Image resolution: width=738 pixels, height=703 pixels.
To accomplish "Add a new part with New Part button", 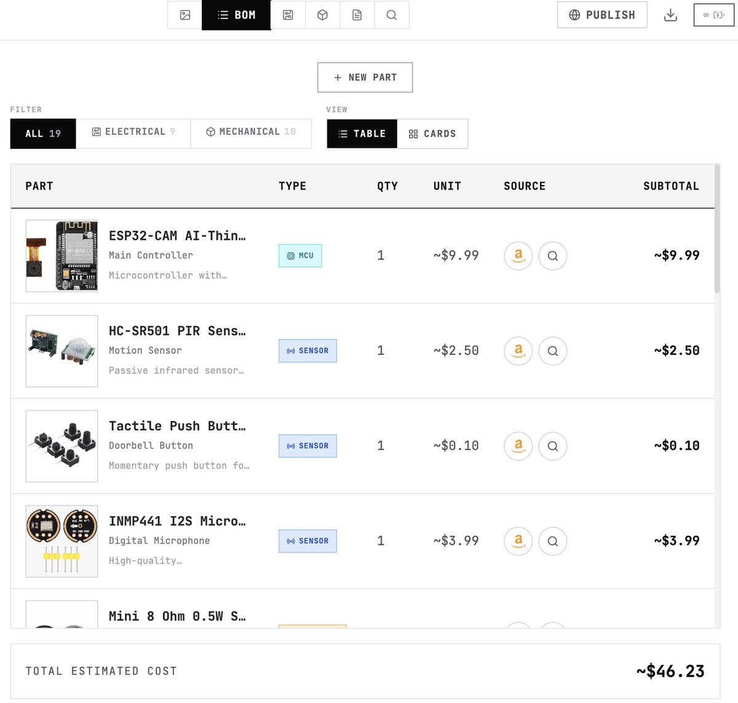I will 365,77.
